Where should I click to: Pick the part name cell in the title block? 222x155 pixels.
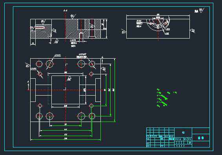201,138
